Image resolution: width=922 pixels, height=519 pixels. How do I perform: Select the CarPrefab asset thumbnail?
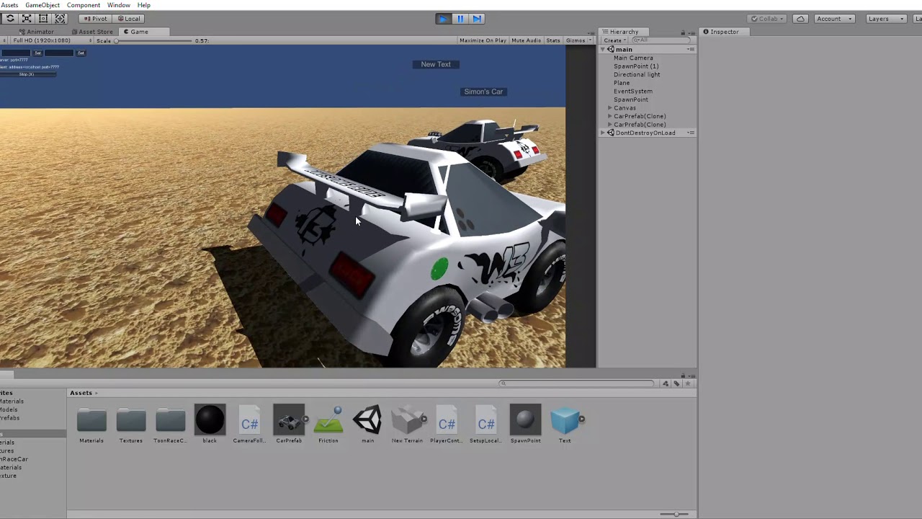(x=289, y=420)
